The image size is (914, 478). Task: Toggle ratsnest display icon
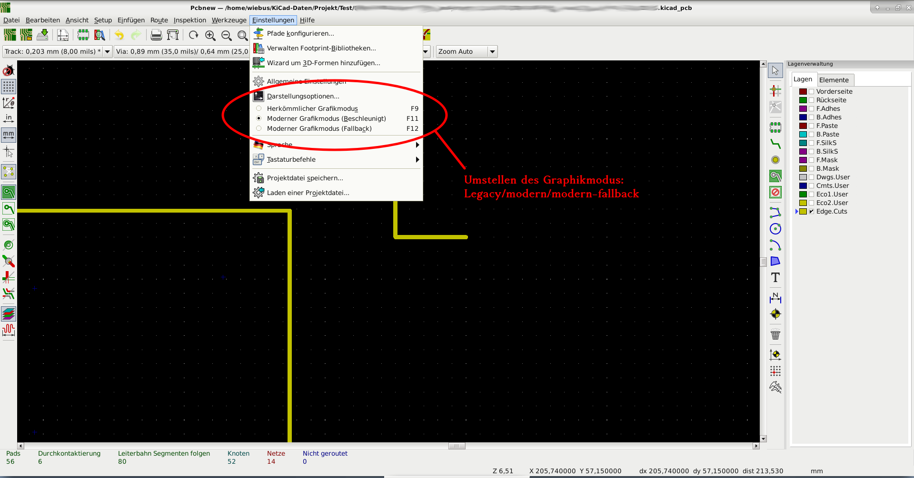point(9,172)
